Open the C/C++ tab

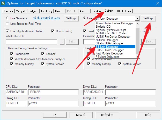71,11
